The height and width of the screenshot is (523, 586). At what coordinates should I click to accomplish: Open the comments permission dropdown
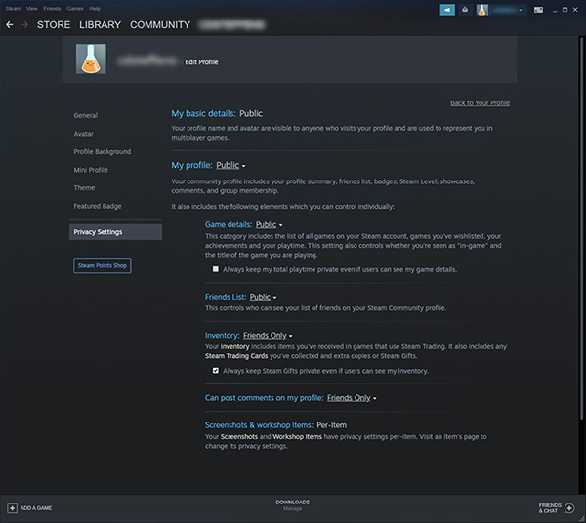352,398
